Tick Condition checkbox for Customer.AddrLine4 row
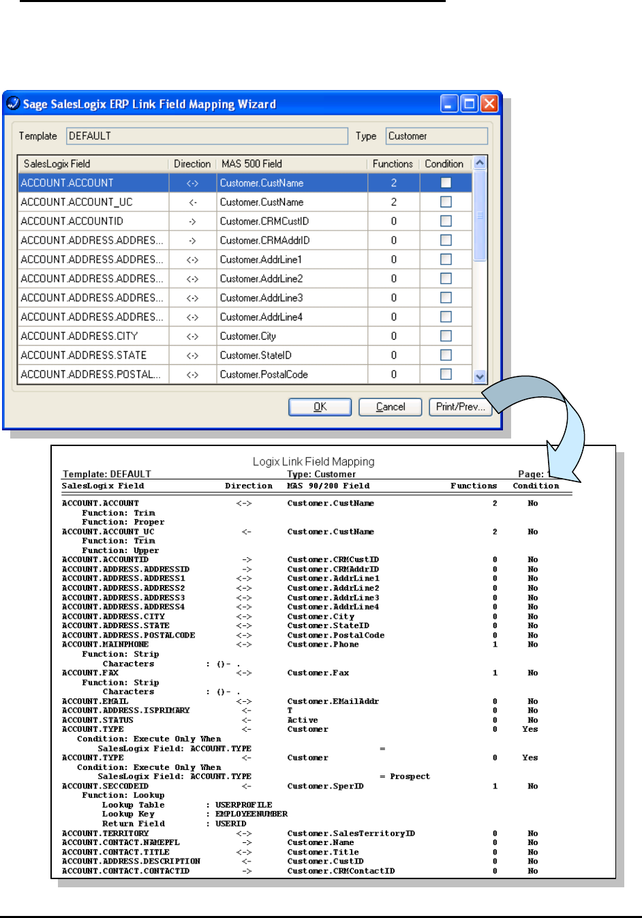The image size is (642, 918). pyautogui.click(x=446, y=316)
